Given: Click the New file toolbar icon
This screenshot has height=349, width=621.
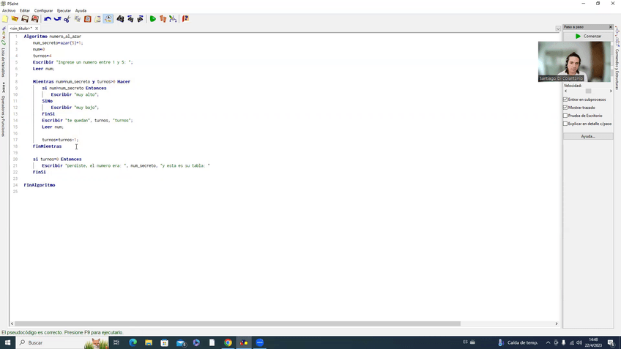Looking at the screenshot, I should (x=5, y=19).
